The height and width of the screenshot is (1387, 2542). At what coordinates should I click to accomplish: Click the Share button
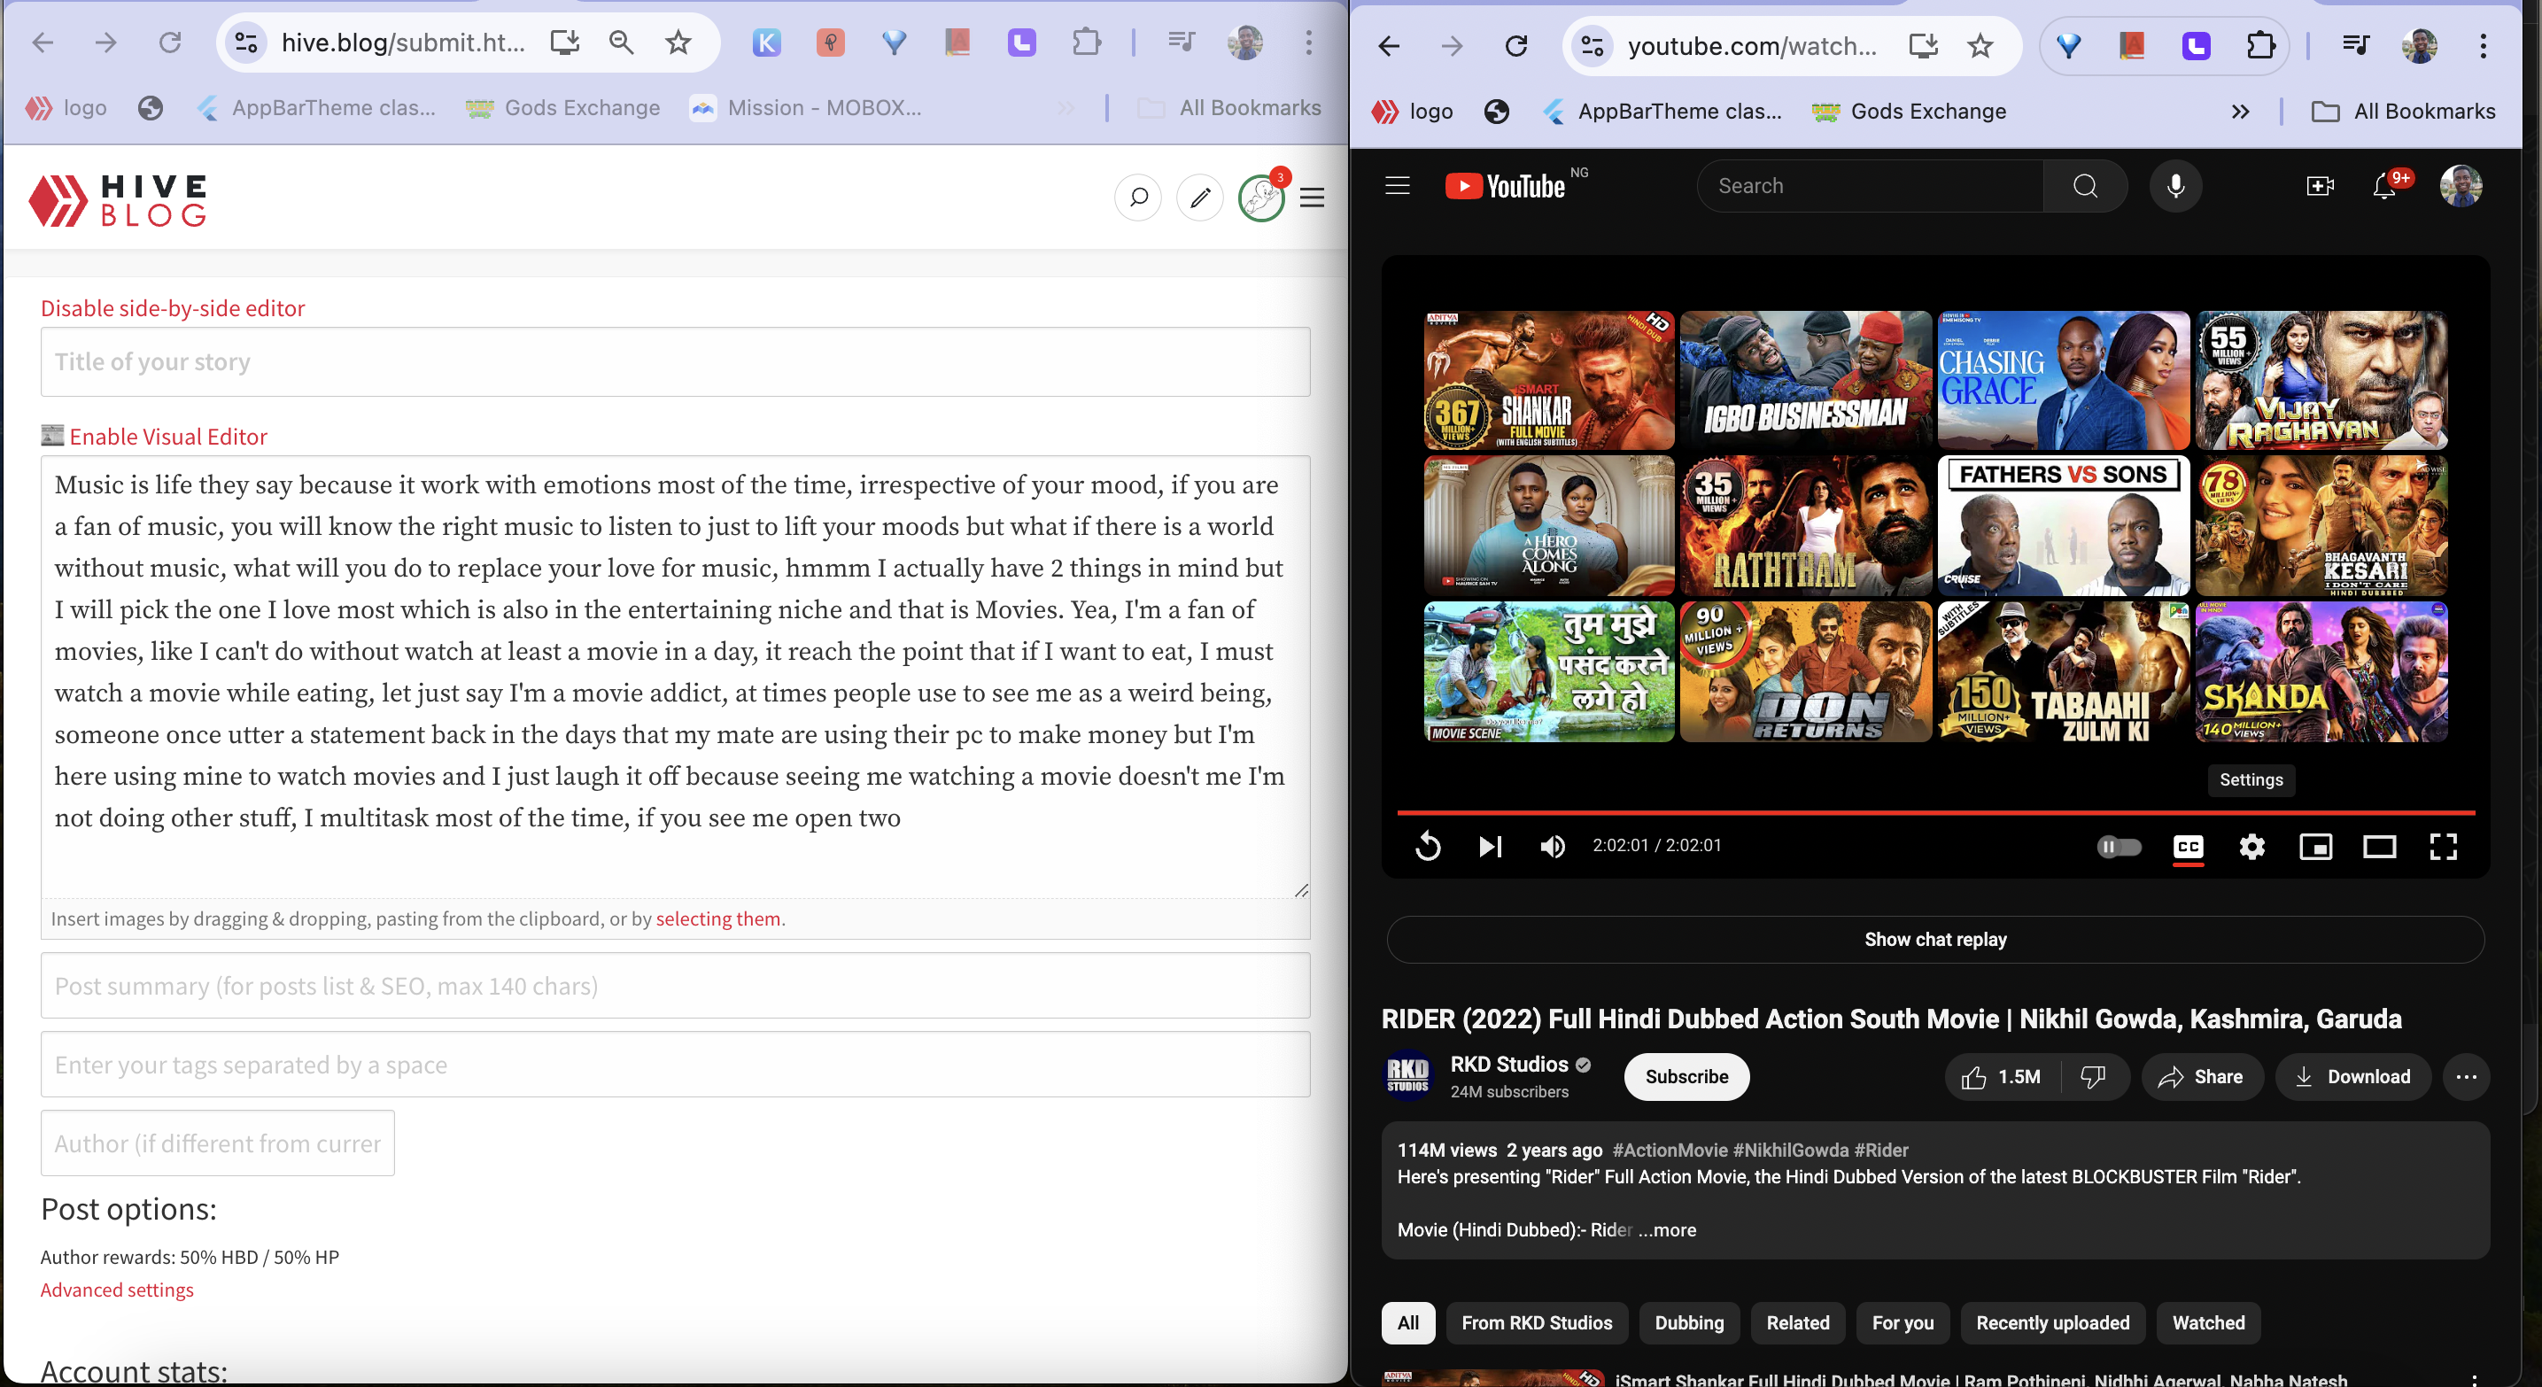click(2202, 1077)
